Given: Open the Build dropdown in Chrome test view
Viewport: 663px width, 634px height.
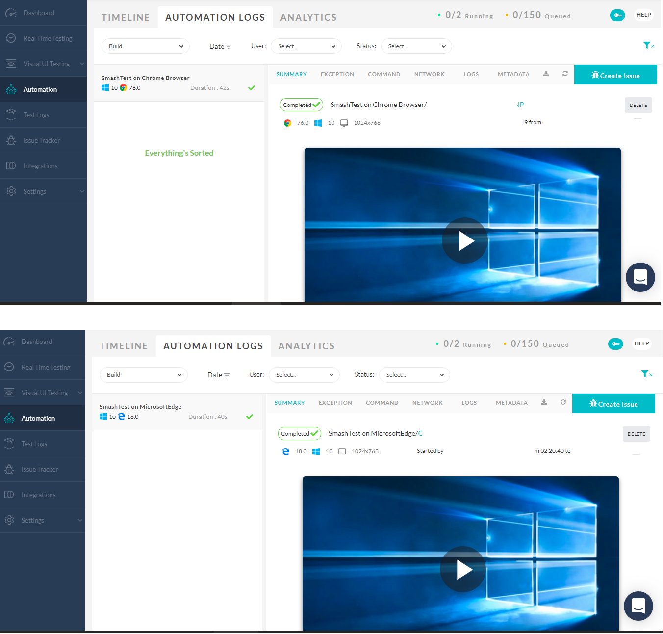Looking at the screenshot, I should tap(146, 46).
